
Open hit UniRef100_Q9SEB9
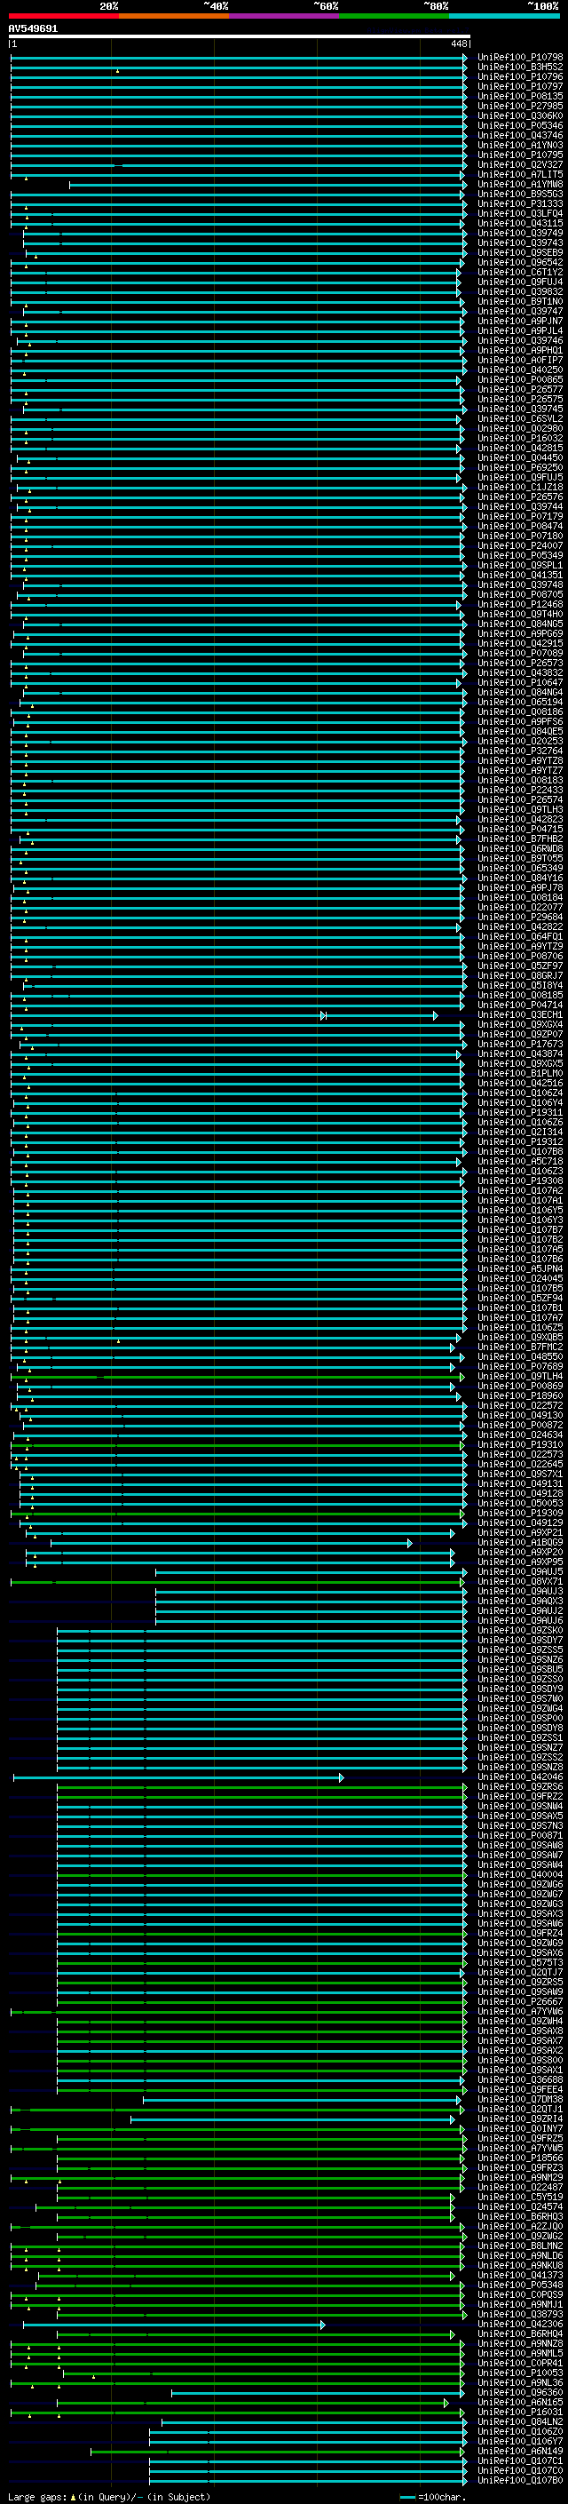(x=520, y=253)
